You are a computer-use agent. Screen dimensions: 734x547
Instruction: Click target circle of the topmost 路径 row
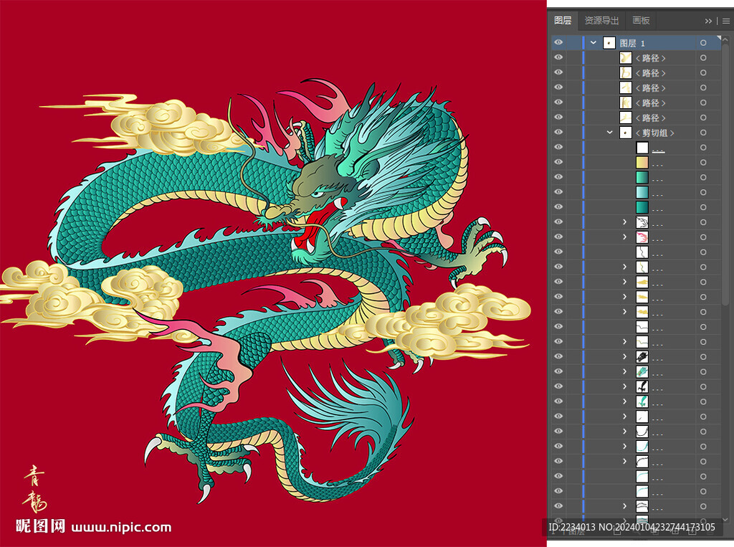[x=703, y=58]
